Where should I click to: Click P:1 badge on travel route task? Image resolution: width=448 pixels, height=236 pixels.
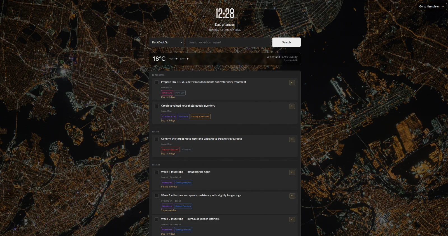coord(292,139)
